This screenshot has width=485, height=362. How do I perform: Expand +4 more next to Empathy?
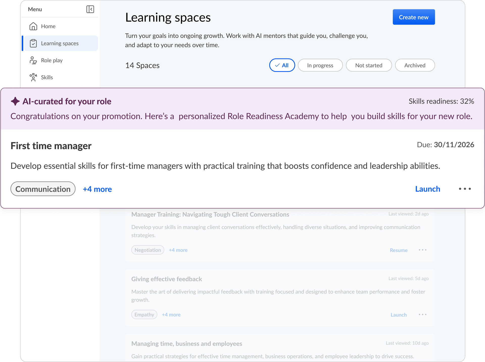(x=171, y=314)
